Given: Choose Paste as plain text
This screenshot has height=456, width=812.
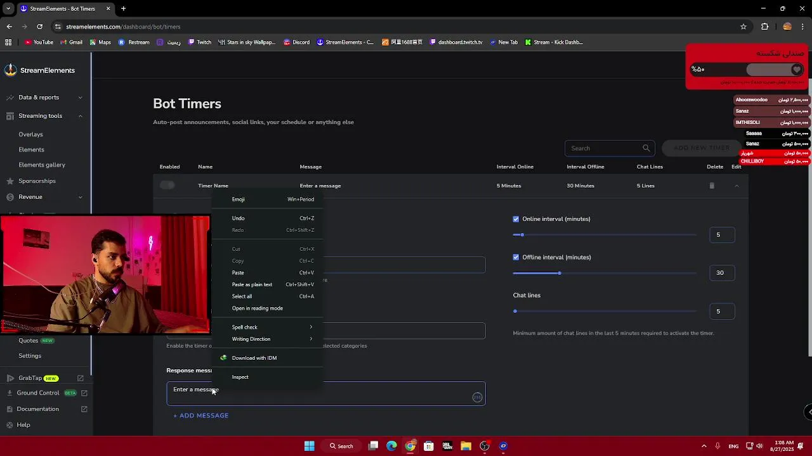Looking at the screenshot, I should tap(267, 284).
